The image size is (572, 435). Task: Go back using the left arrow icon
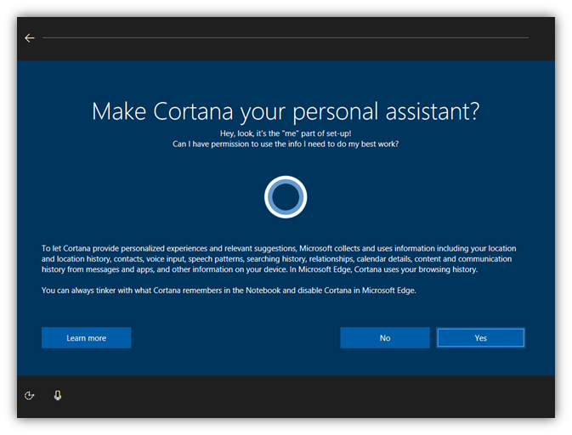[x=30, y=38]
